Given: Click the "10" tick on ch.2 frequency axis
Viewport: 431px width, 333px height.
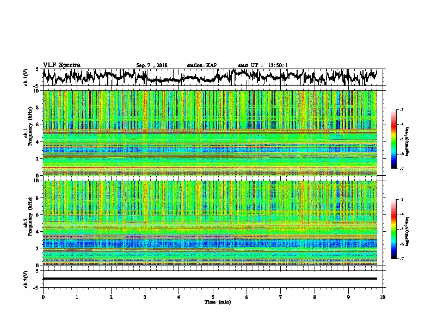Looking at the screenshot, I should [38, 181].
